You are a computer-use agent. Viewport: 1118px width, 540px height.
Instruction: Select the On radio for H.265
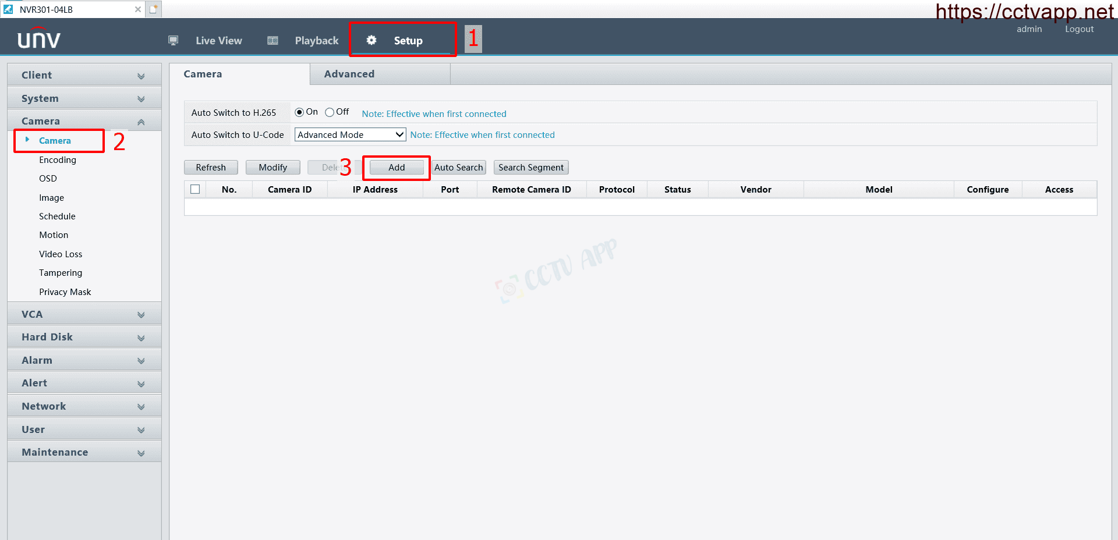[x=299, y=112]
